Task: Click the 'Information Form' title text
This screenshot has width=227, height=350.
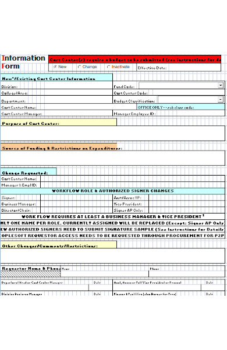Action: (23, 62)
